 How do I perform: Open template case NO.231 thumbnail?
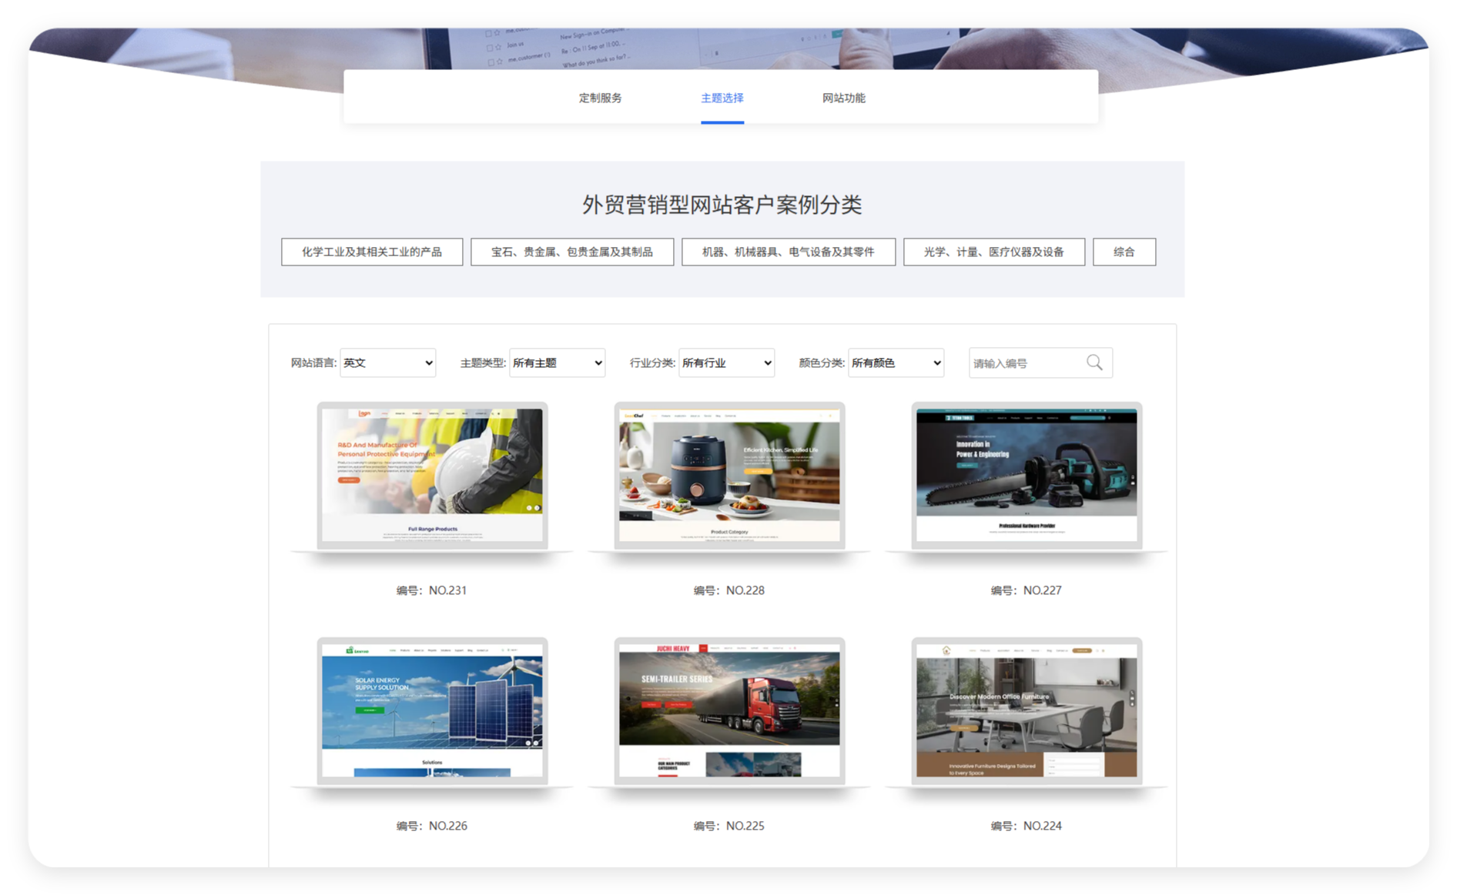point(431,475)
